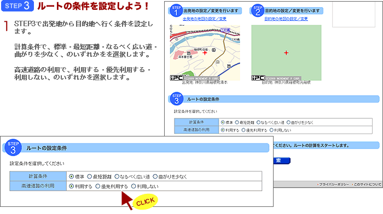Choose 曲がりを少なく in the small screenshot
Viewport: 383px width, 214px height.
pos(288,122)
